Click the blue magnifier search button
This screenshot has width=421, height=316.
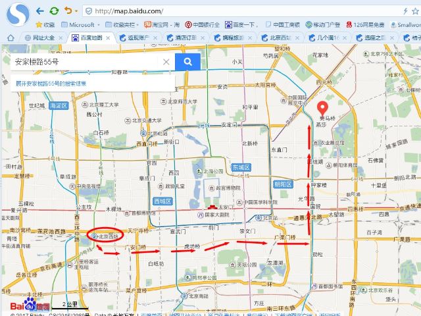coord(187,62)
